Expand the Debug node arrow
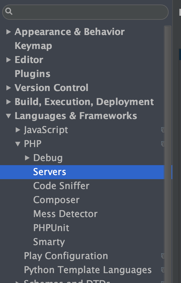 [27, 158]
